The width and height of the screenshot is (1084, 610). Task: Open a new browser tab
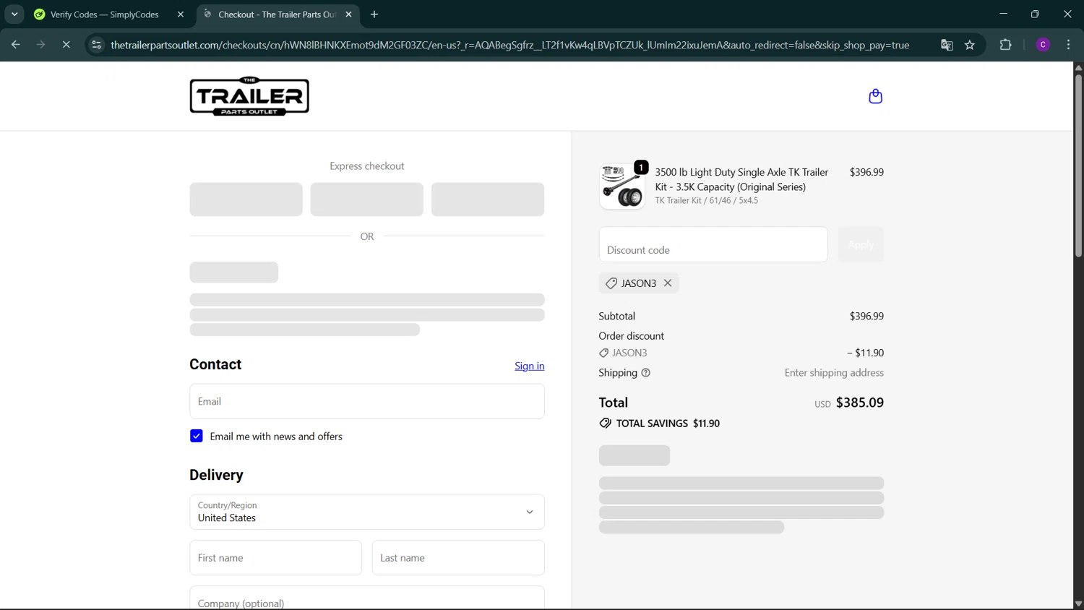point(374,14)
